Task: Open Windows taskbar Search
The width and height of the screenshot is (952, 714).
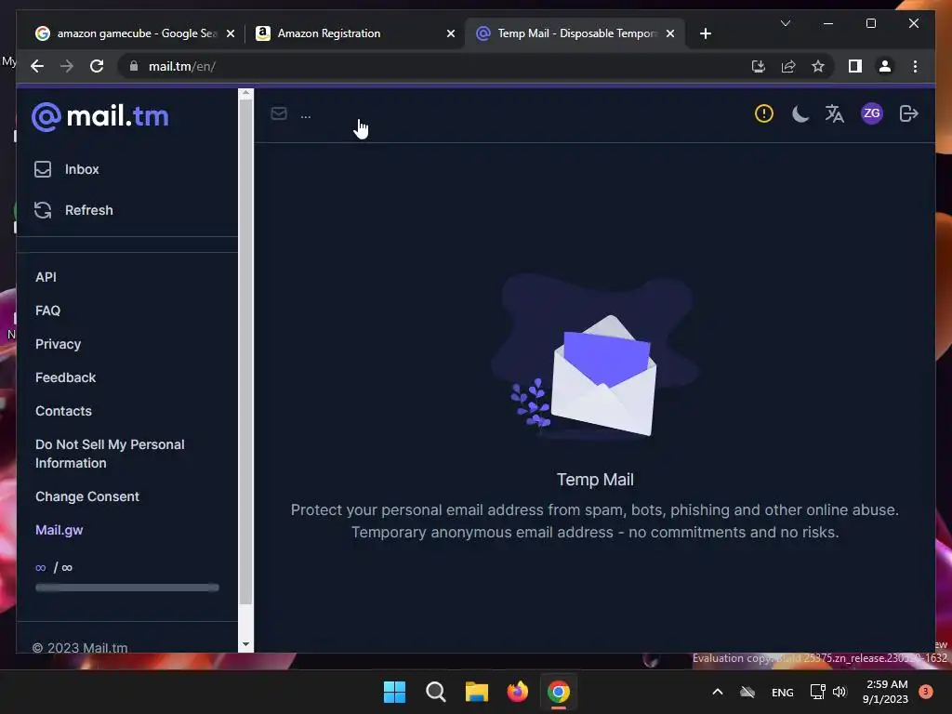Action: pos(435,692)
